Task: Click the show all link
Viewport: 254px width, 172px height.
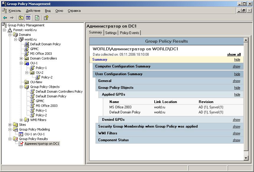Action: [x=234, y=54]
